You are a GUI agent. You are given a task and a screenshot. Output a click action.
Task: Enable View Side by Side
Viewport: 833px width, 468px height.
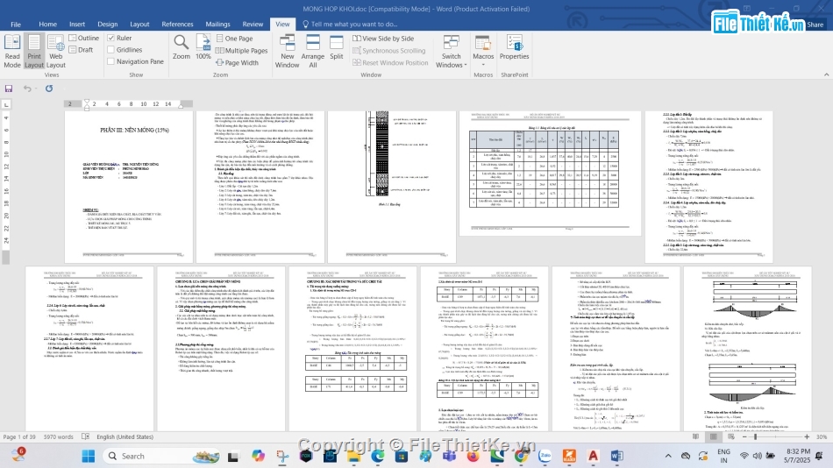coord(383,39)
